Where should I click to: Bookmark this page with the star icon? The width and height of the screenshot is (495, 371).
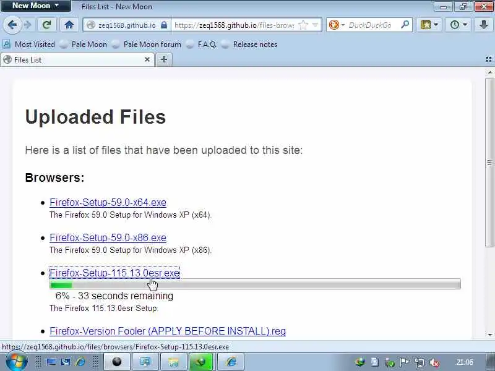coord(303,25)
